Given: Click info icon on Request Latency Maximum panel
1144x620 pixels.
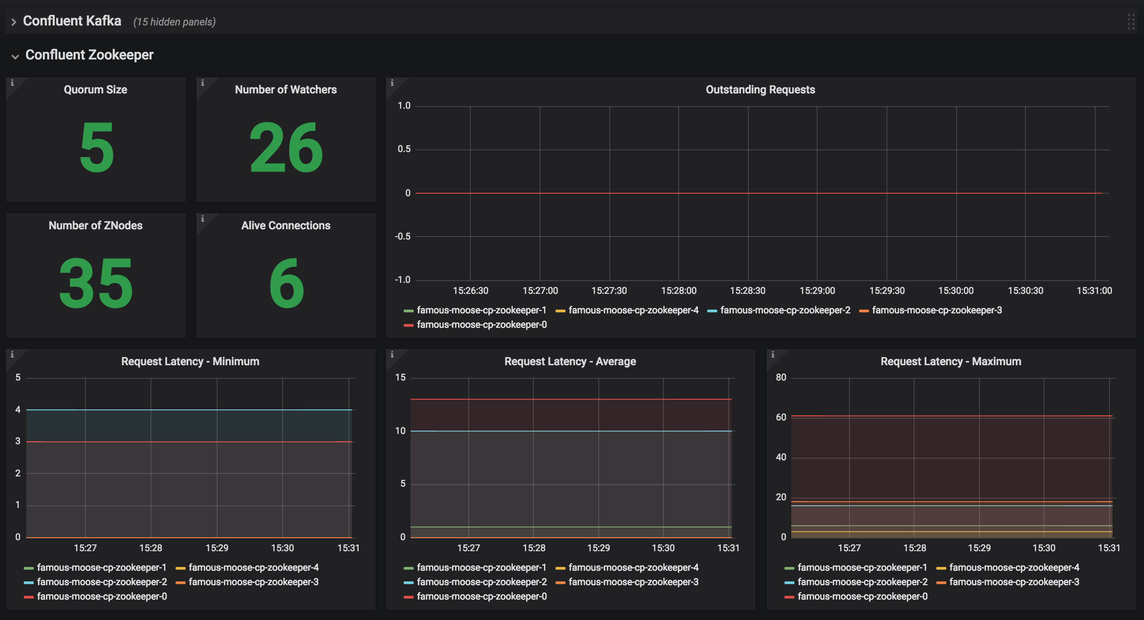Looking at the screenshot, I should click(x=773, y=355).
